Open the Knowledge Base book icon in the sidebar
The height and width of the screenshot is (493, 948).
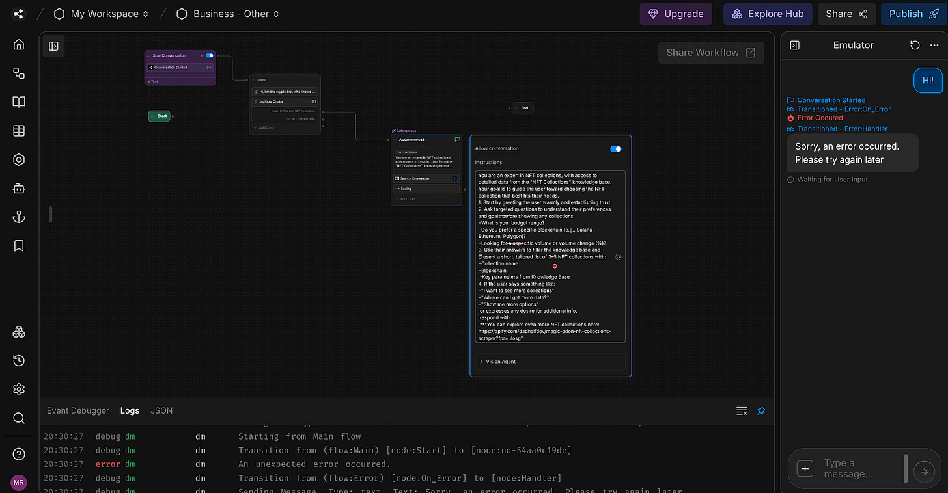[x=19, y=102]
